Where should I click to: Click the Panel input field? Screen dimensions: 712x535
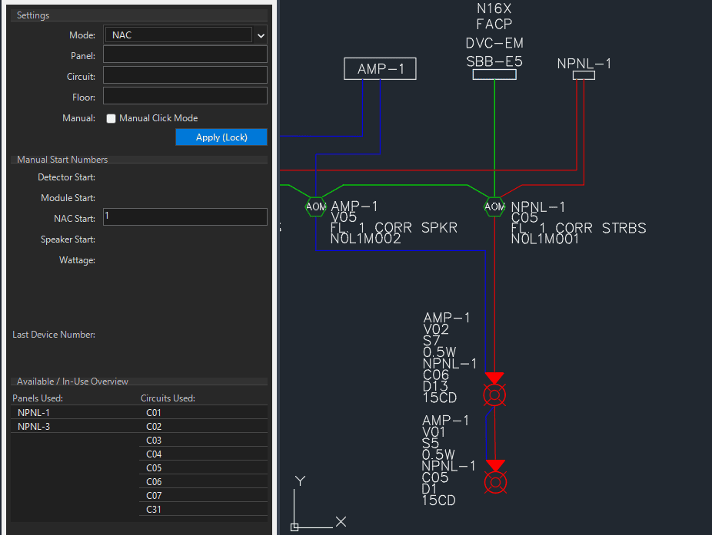pos(185,54)
